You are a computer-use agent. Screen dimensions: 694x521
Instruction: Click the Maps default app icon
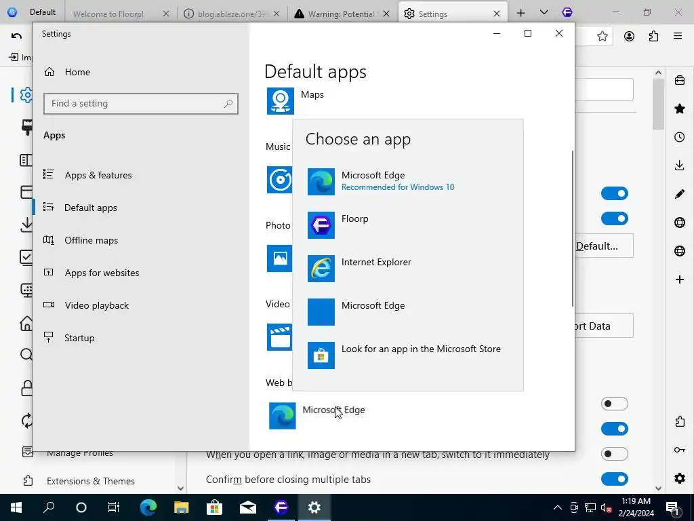pos(280,101)
